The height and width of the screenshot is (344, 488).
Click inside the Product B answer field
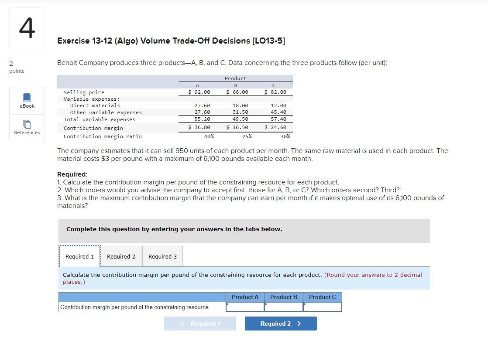click(284, 307)
